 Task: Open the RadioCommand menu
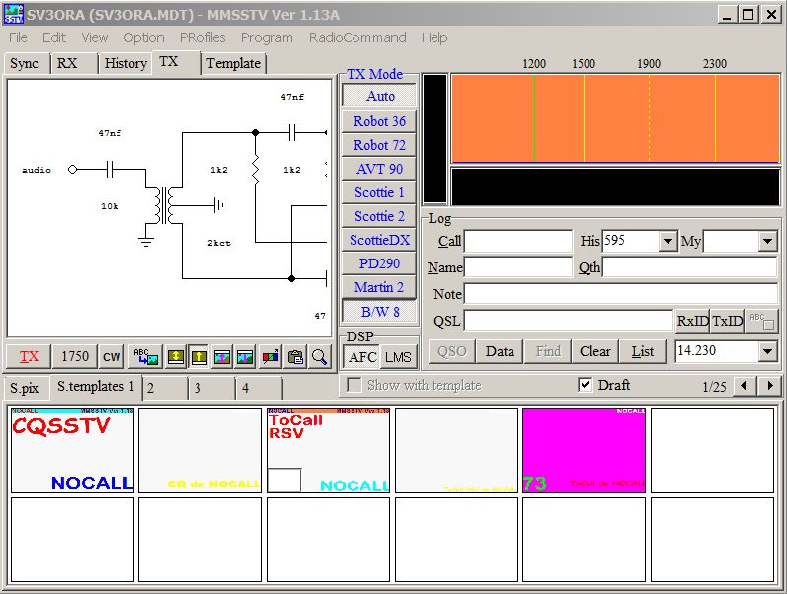357,37
